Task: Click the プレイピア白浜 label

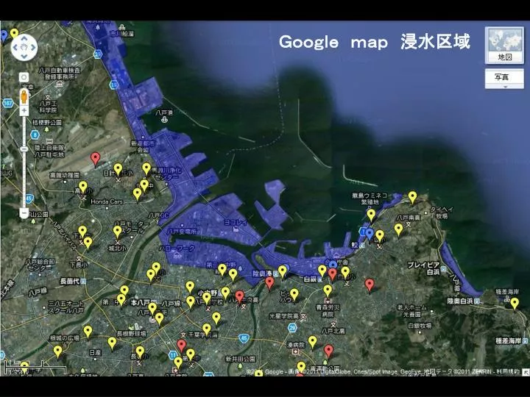Action: (424, 268)
